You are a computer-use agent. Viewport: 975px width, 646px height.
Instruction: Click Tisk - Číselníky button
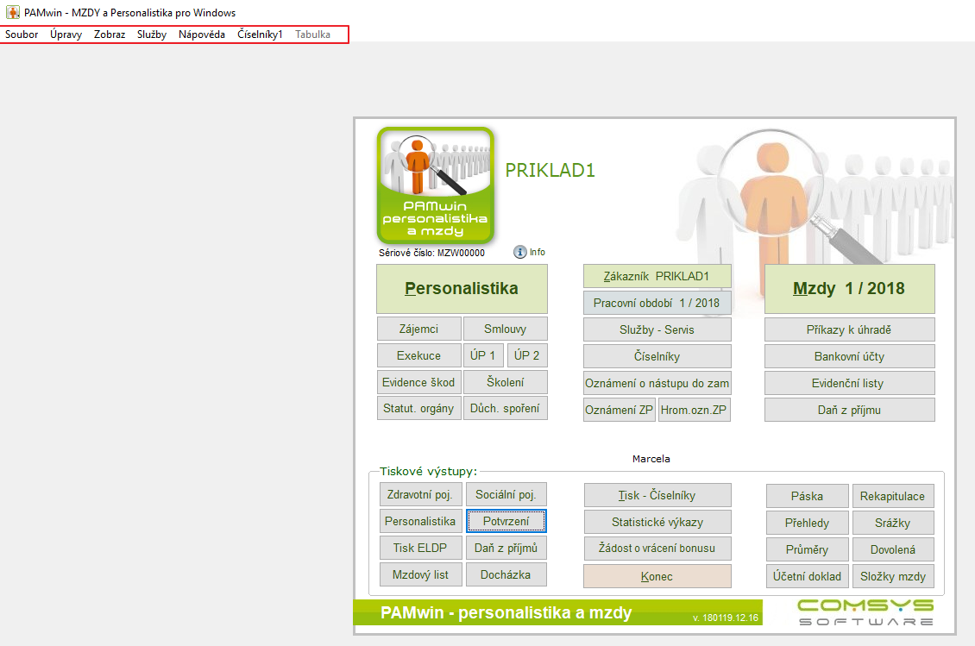pos(657,495)
